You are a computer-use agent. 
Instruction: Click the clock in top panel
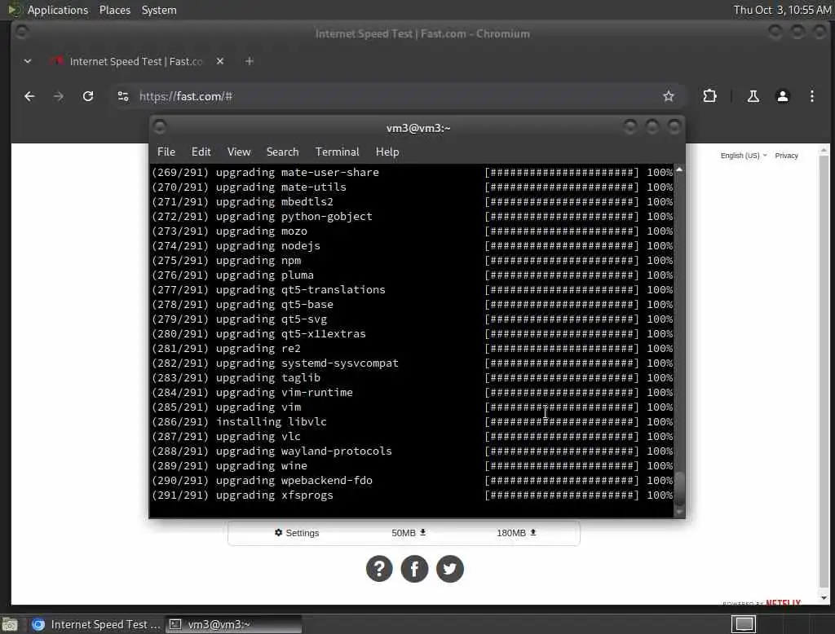782,10
